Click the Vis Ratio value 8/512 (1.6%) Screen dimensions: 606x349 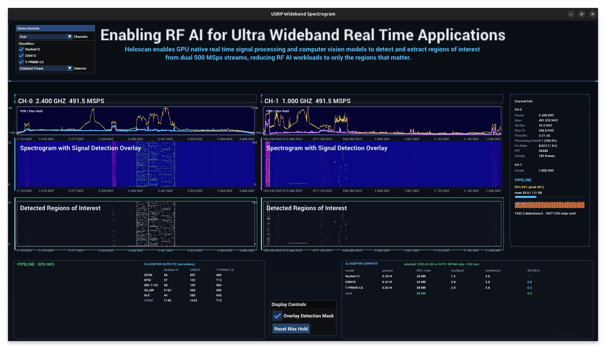click(548, 146)
